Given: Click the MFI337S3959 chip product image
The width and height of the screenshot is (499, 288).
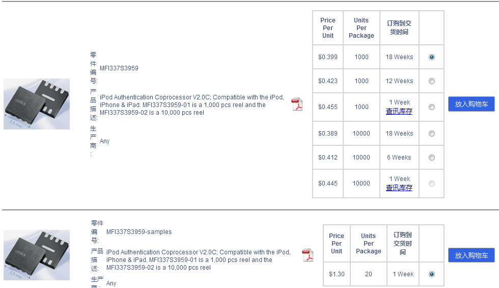Looking at the screenshot, I should pyautogui.click(x=37, y=104).
